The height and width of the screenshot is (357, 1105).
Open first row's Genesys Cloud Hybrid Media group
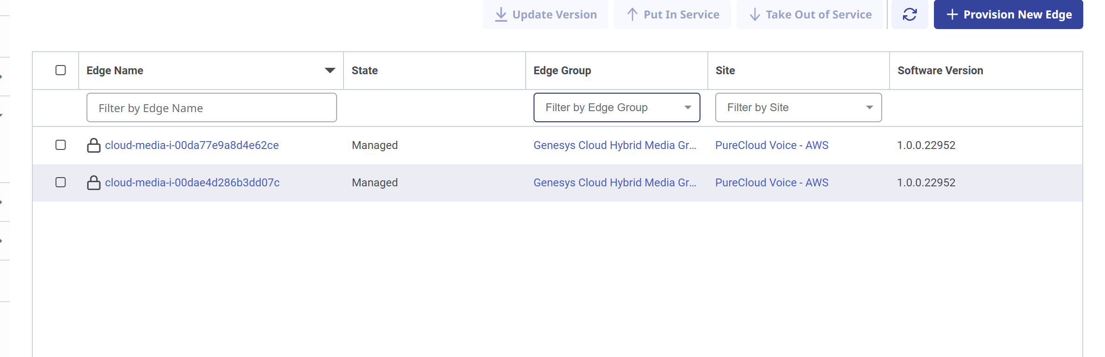click(614, 145)
